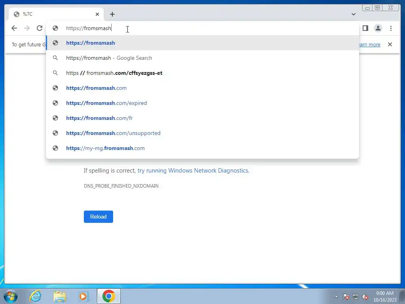Viewport: 405px width, 304px height.
Task: Click in the address bar text field
Action: click(203, 28)
